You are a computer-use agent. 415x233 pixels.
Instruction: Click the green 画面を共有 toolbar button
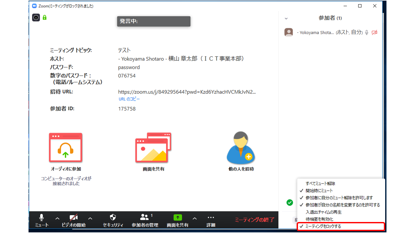[177, 221]
